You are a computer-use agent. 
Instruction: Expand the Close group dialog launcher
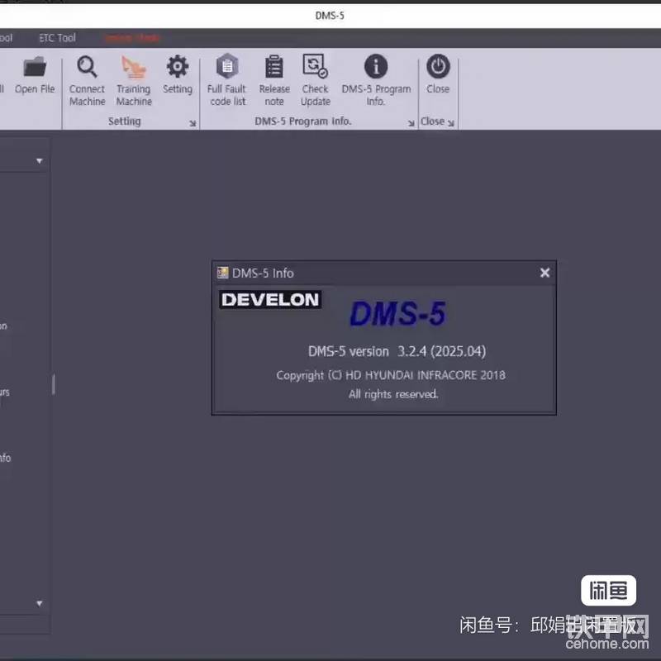451,123
